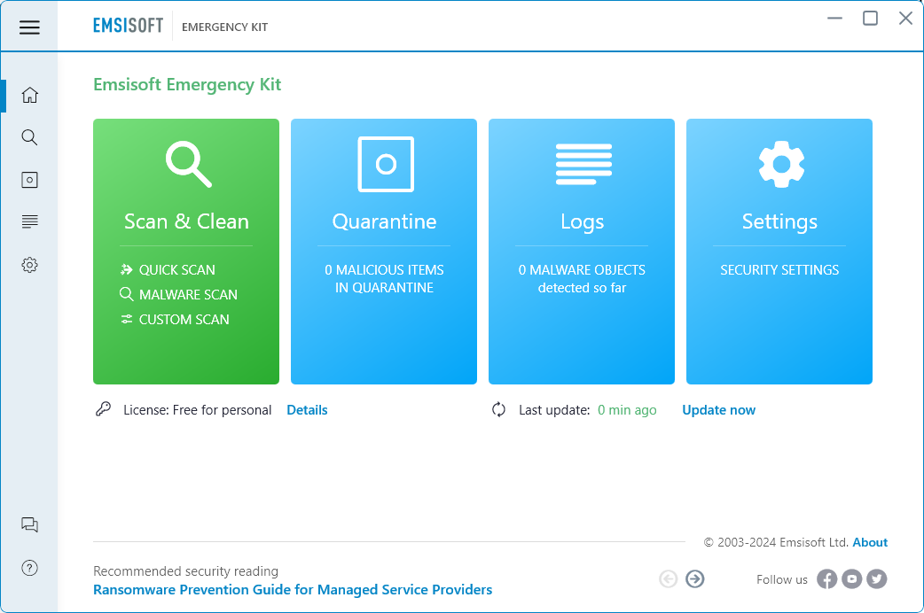This screenshot has height=613, width=924.
Task: Open the hamburger menu
Action: (29, 27)
